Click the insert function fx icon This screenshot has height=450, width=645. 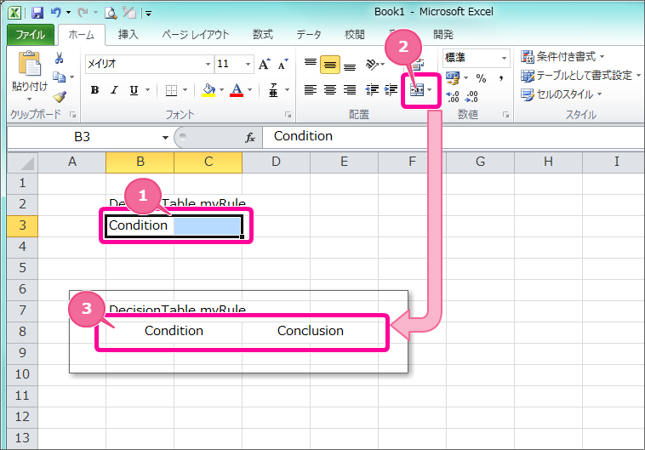click(x=250, y=138)
